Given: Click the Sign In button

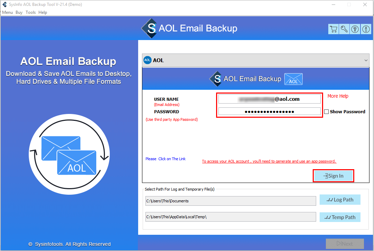Looking at the screenshot, I should pyautogui.click(x=333, y=176).
